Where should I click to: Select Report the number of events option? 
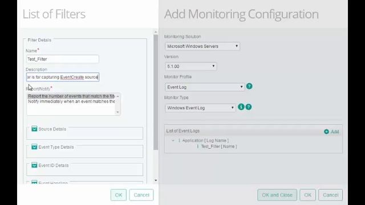point(71,96)
